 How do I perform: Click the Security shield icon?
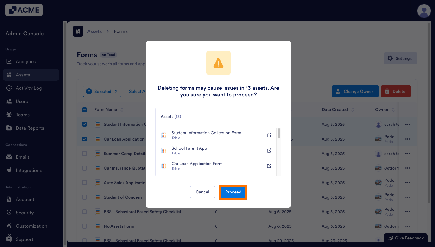(x=9, y=213)
